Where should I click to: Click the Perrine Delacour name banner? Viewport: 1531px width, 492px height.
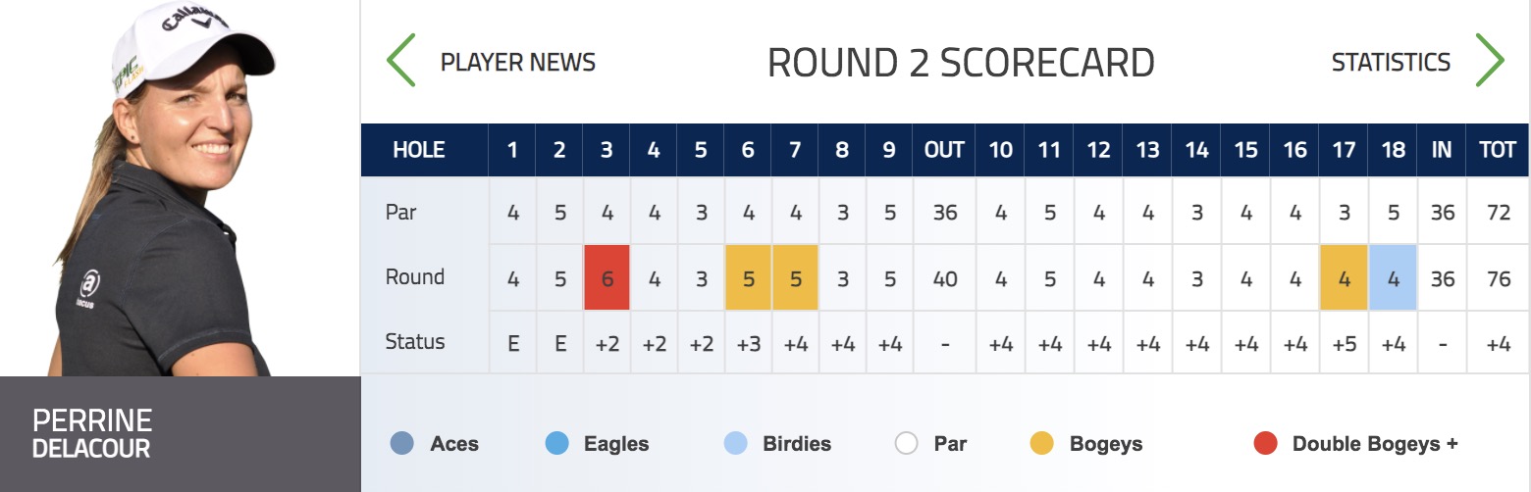click(x=181, y=434)
